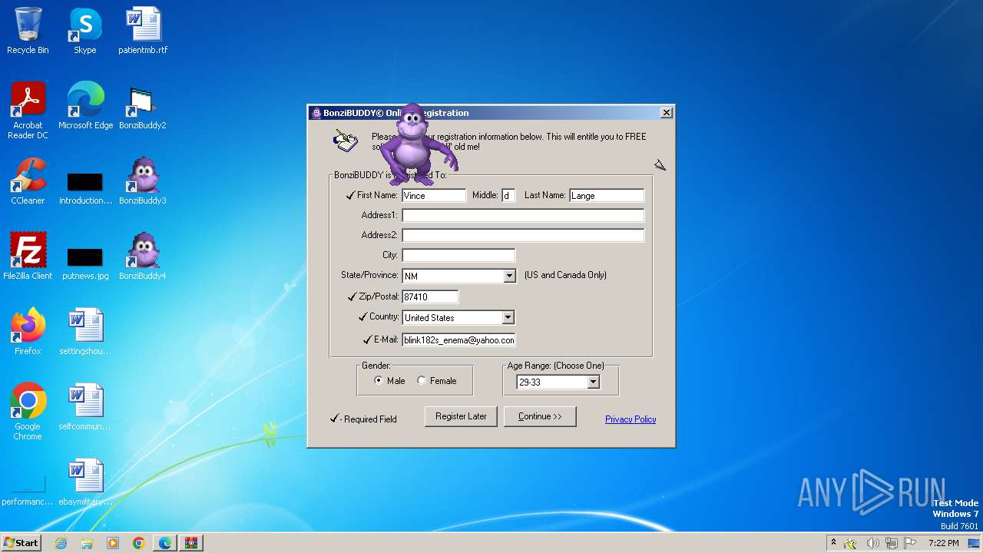Click the First Name field
The width and height of the screenshot is (983, 553).
[434, 195]
